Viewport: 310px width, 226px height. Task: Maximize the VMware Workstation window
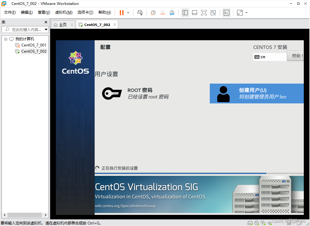298,3
